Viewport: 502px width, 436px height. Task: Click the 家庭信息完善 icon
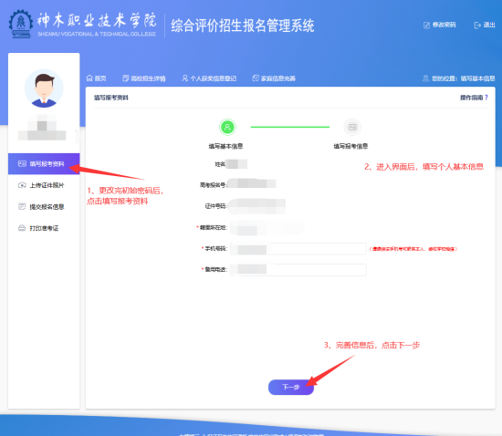point(256,78)
